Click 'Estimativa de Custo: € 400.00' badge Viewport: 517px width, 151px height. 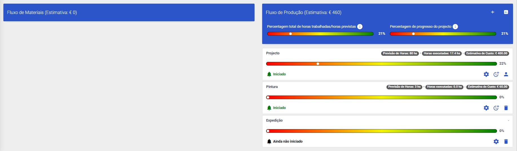[487, 53]
